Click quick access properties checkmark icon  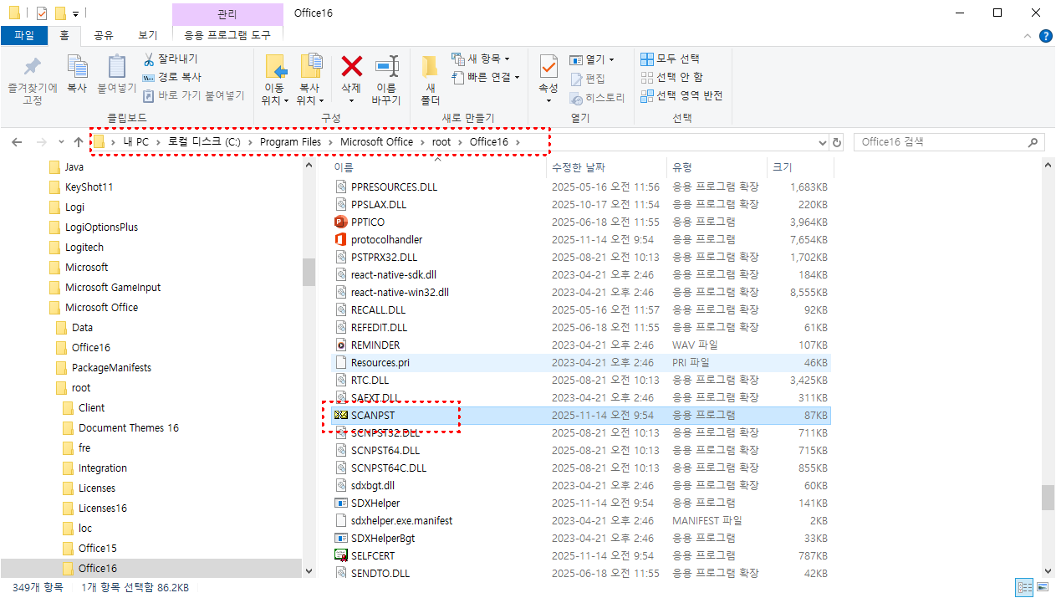42,13
